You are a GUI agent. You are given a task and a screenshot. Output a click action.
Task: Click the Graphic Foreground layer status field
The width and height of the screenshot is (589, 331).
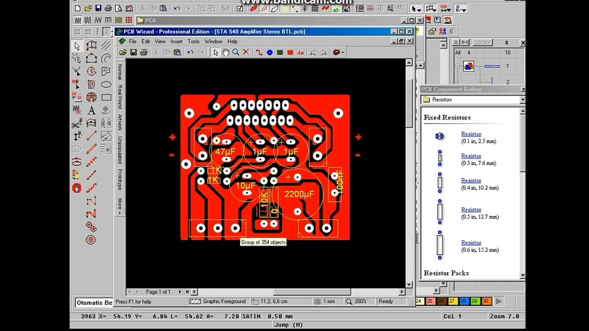pyautogui.click(x=219, y=302)
